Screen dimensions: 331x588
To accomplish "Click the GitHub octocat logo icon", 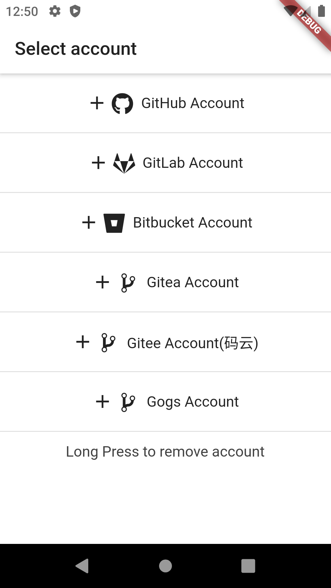I will tap(122, 104).
